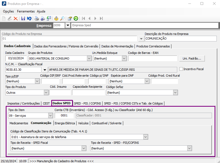Expand the Código Sefaz dropdown
This screenshot has height=163, width=220.
[x=175, y=93]
